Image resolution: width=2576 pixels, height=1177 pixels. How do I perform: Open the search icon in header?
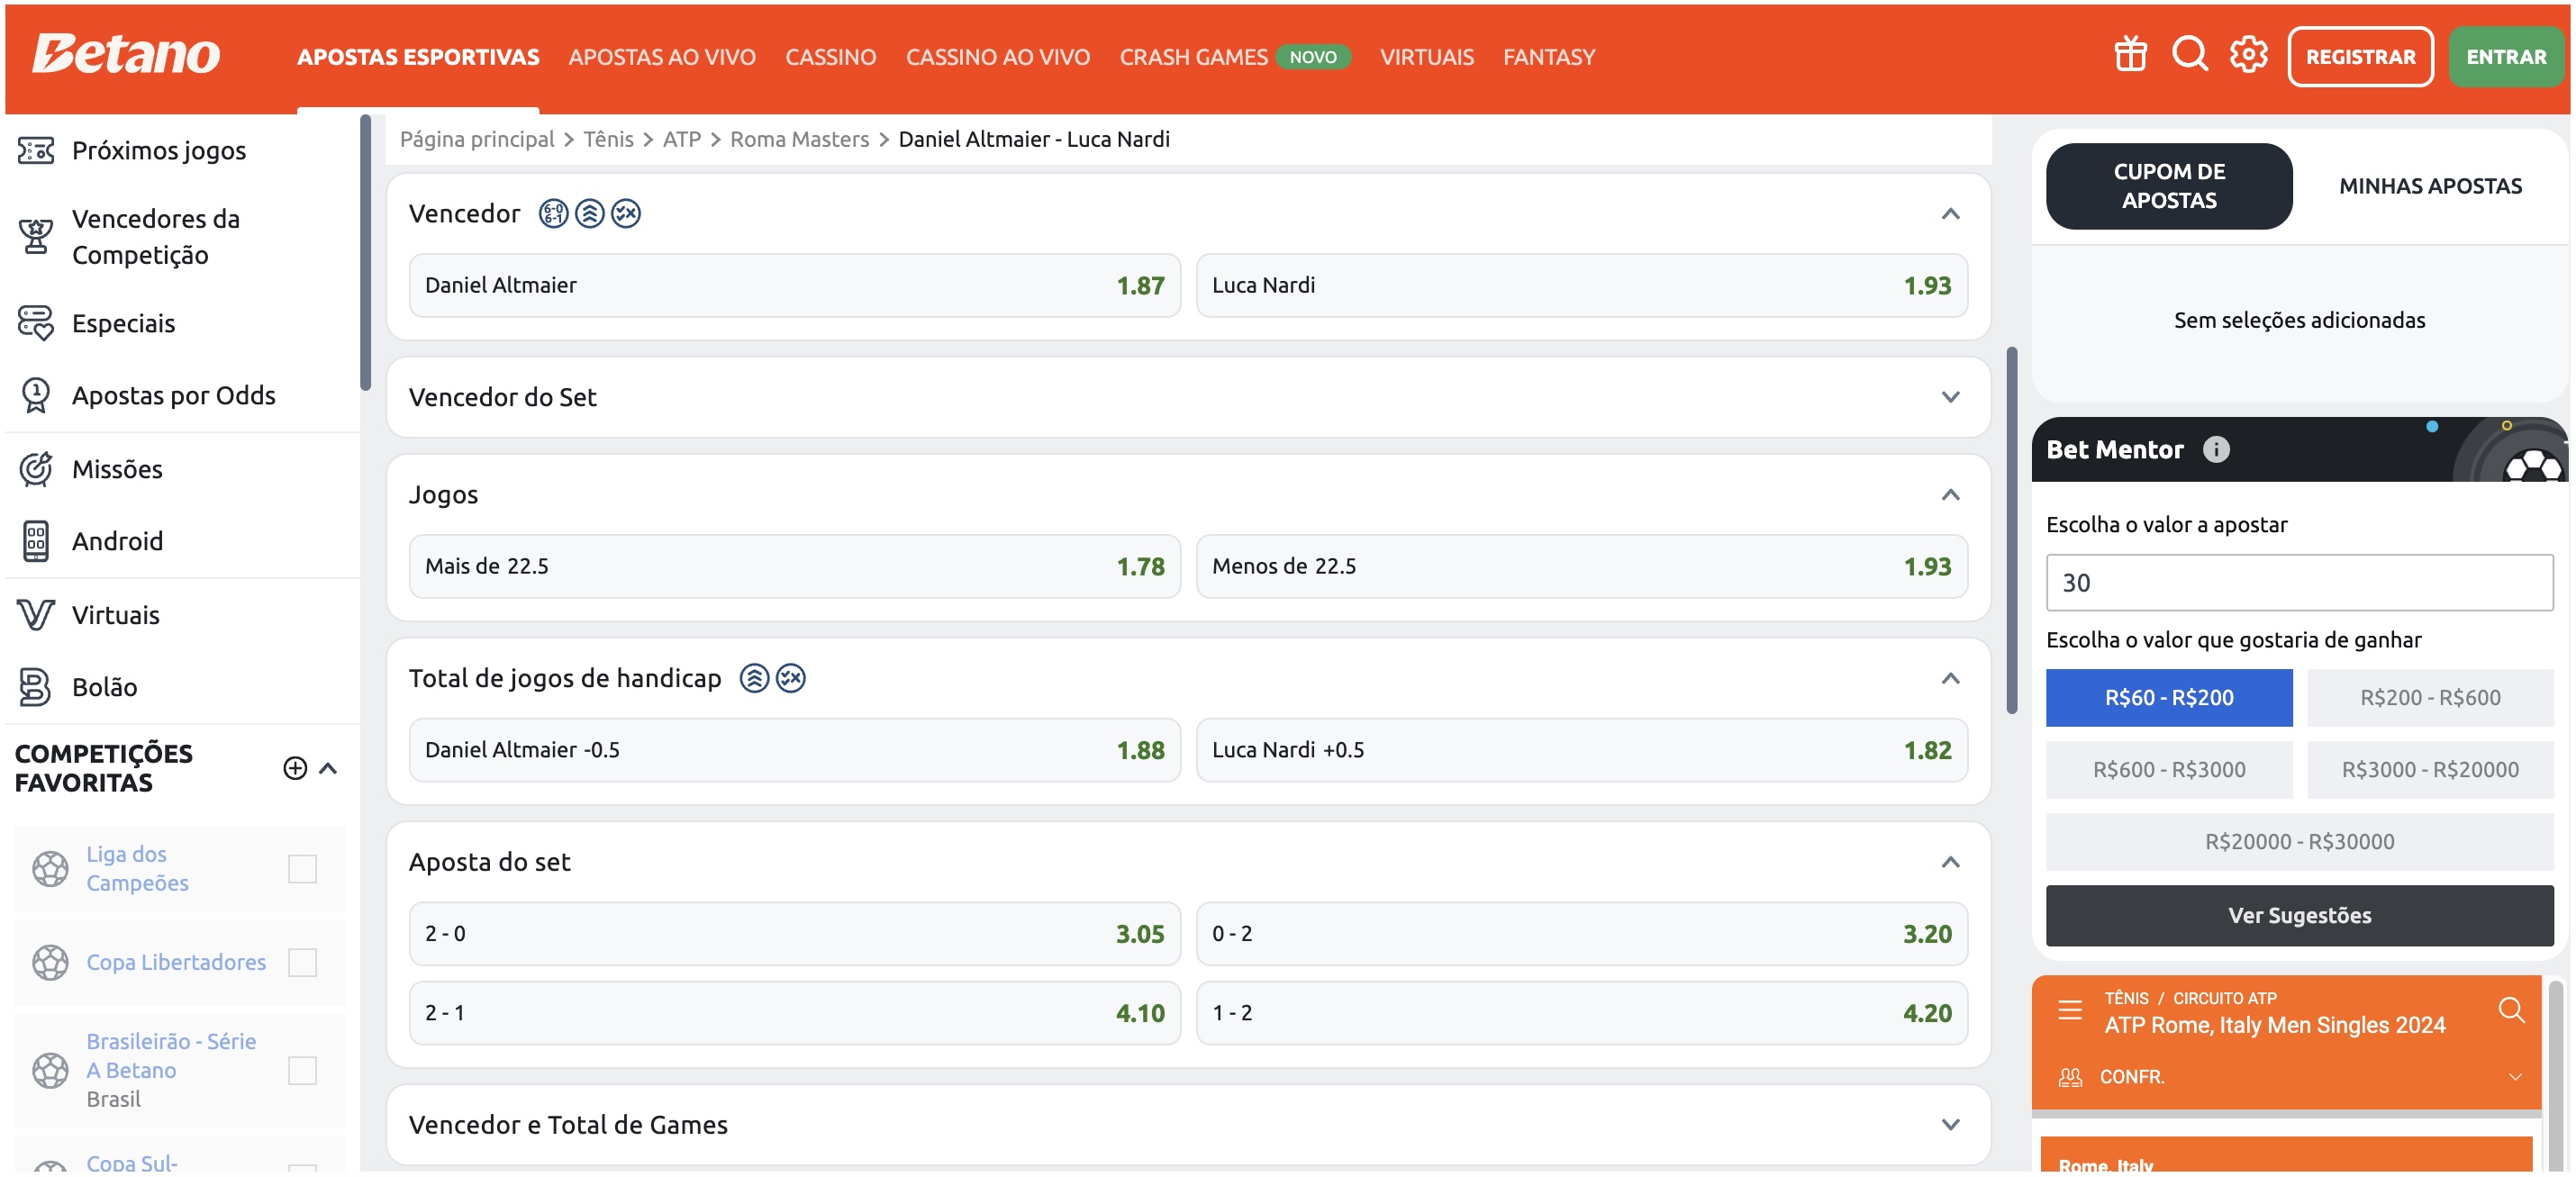tap(2189, 54)
